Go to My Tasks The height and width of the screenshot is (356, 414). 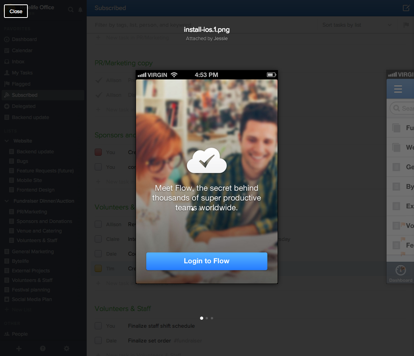tap(22, 73)
